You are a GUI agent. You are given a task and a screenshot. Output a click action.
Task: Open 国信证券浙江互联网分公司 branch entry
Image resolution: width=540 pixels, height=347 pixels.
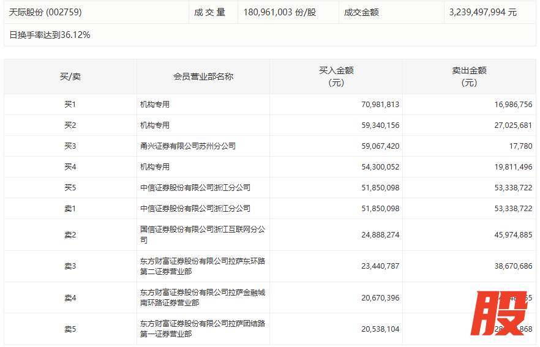pyautogui.click(x=203, y=234)
